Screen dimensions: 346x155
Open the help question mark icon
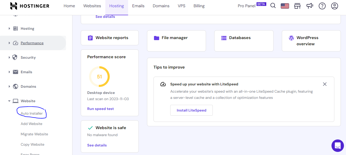tap(322, 5)
